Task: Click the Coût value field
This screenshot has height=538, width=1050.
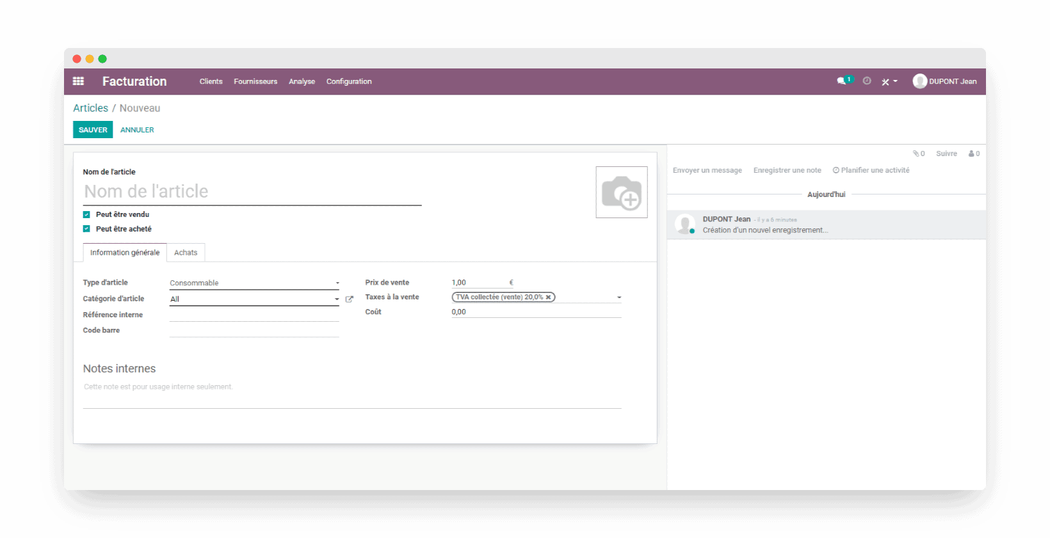Action: [537, 312]
